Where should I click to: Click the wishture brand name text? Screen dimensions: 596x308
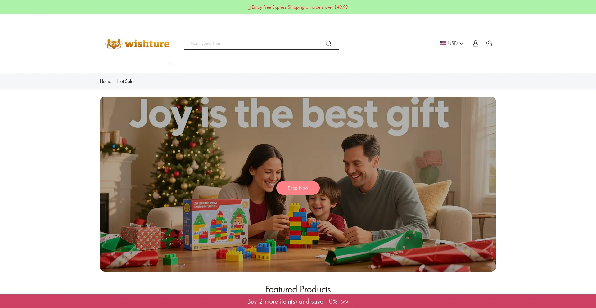(x=147, y=44)
